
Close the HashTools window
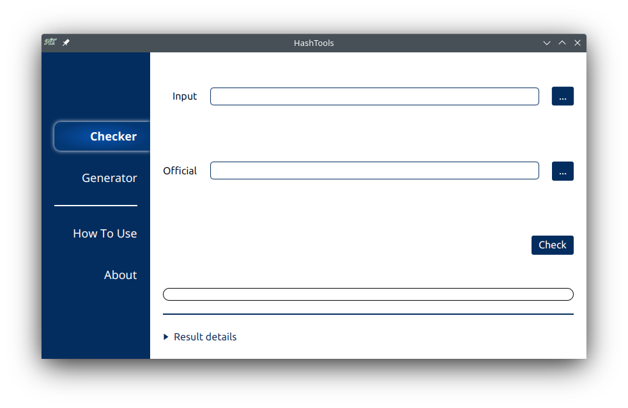(577, 43)
